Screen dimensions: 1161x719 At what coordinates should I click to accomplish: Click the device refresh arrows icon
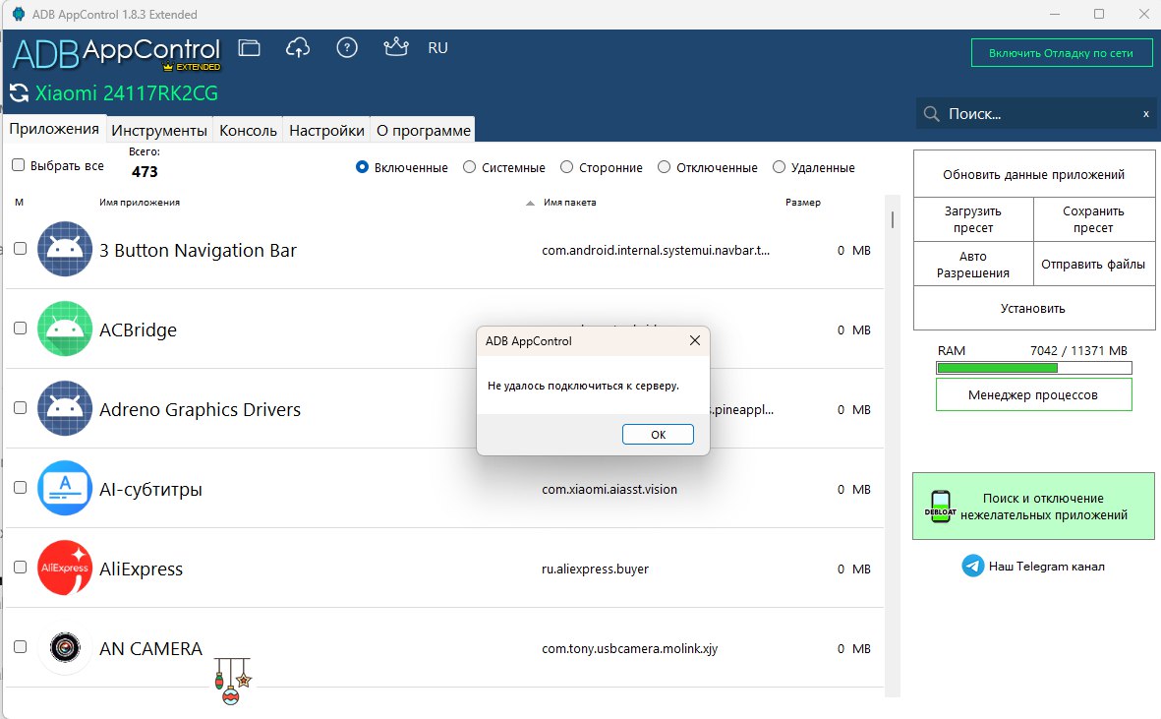pos(19,93)
